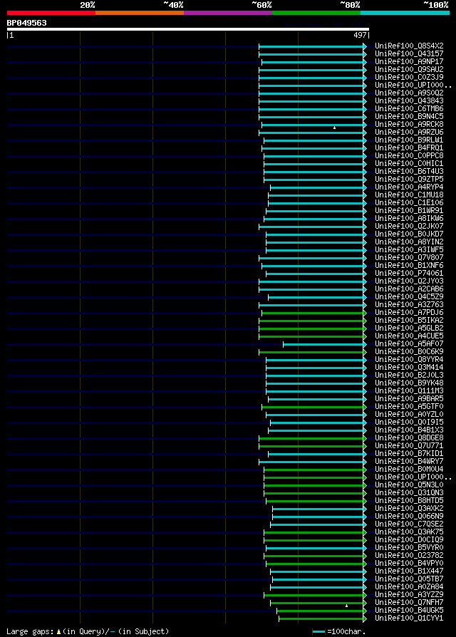This screenshot has width=456, height=637.
Task: Select hit label UniRef100_Q2JK07
Action: (409, 227)
